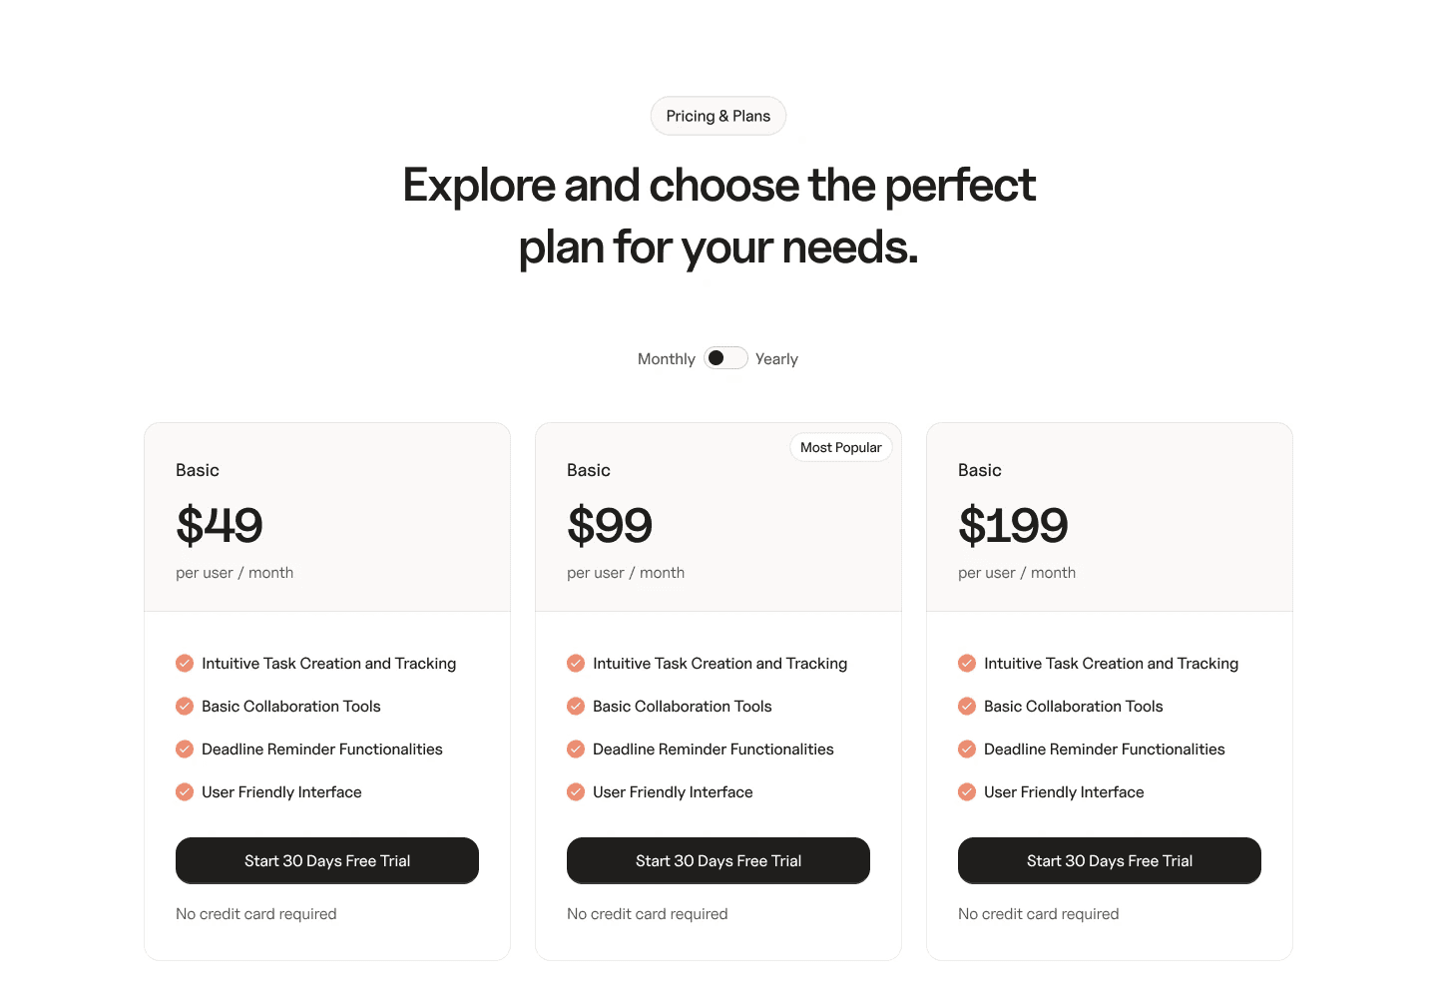Click the Basic Collaboration Tools checkmark in $49 plan
The height and width of the screenshot is (998, 1437).
point(185,706)
